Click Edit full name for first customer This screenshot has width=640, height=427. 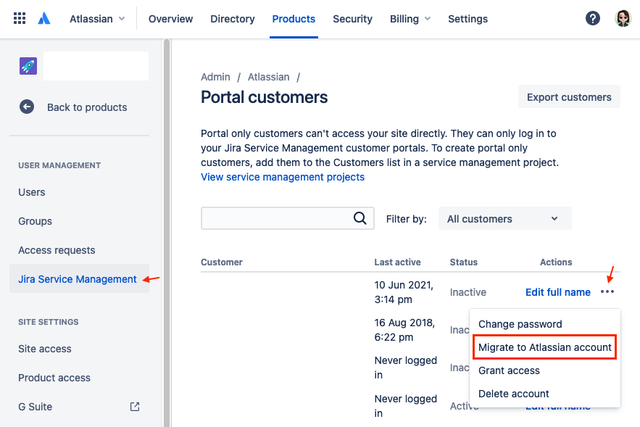pos(557,292)
